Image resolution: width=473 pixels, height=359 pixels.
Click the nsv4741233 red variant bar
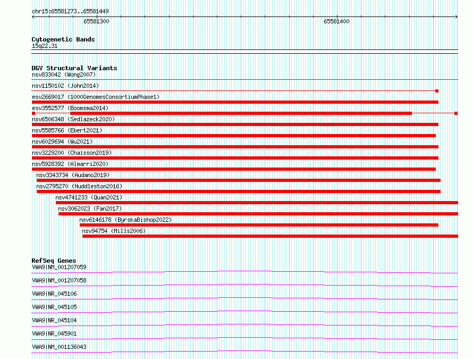coord(257,203)
